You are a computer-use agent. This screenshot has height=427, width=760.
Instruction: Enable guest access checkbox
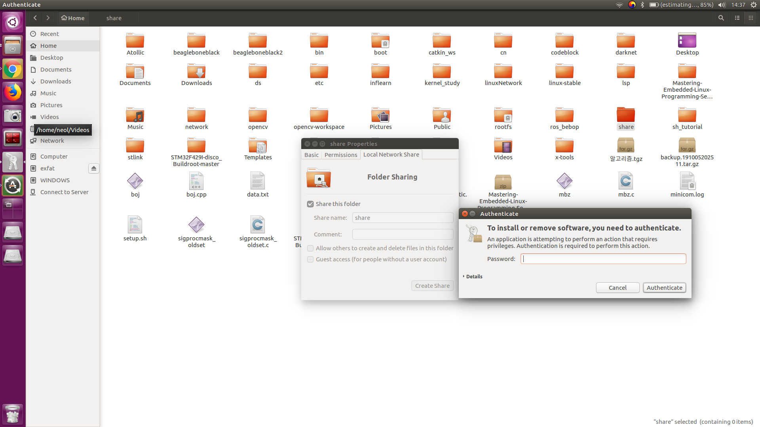[x=310, y=259]
